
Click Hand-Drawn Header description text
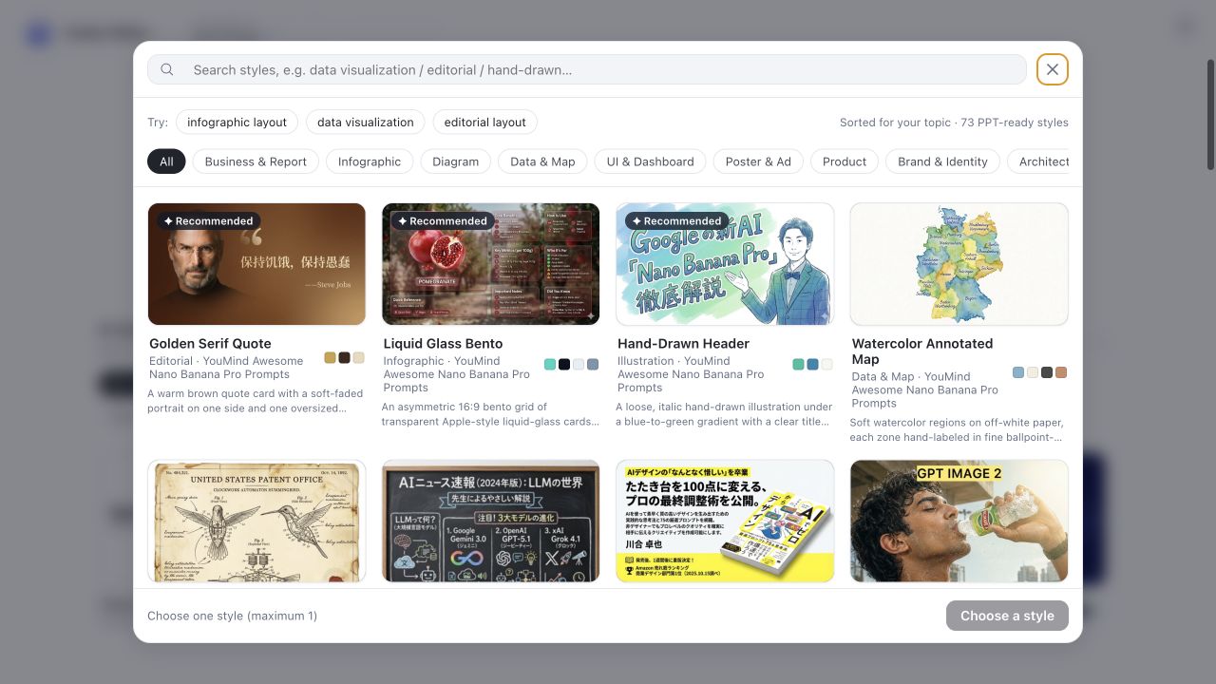click(x=724, y=414)
